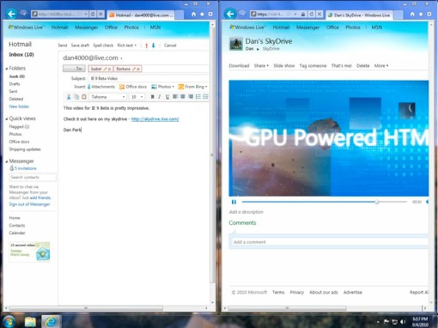Screen dimensions: 438x328
Task: Cut selected text with scissors icon
Action: 69,97
